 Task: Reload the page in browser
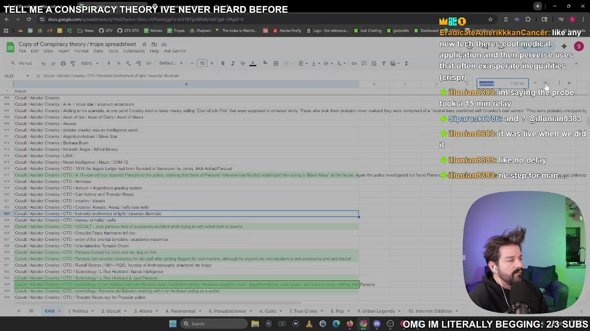[x=29, y=19]
